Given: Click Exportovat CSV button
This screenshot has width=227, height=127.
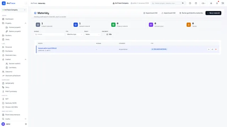Looking at the screenshot, I should 150,13.
